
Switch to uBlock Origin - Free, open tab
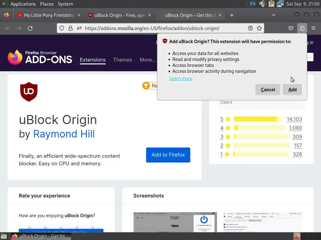coord(120,15)
